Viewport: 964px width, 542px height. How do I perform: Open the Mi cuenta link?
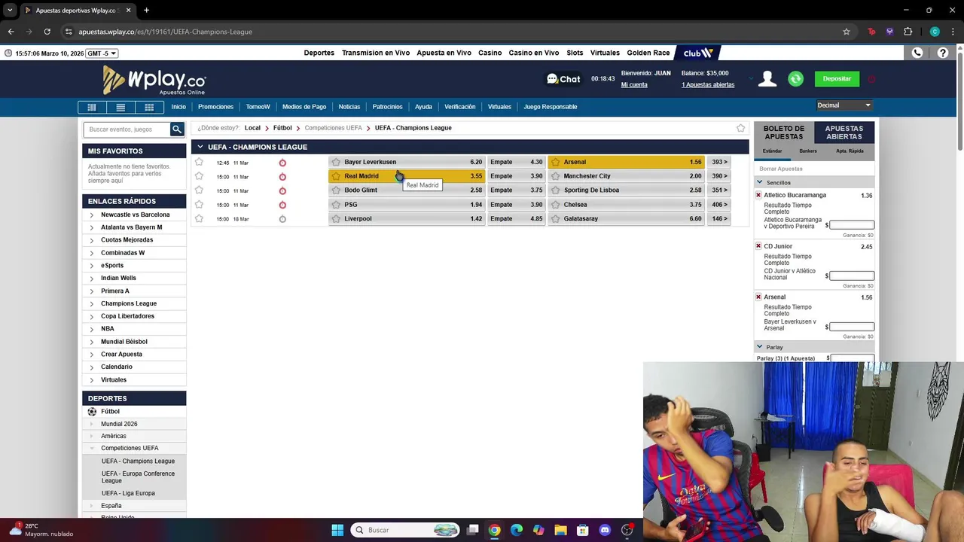634,85
